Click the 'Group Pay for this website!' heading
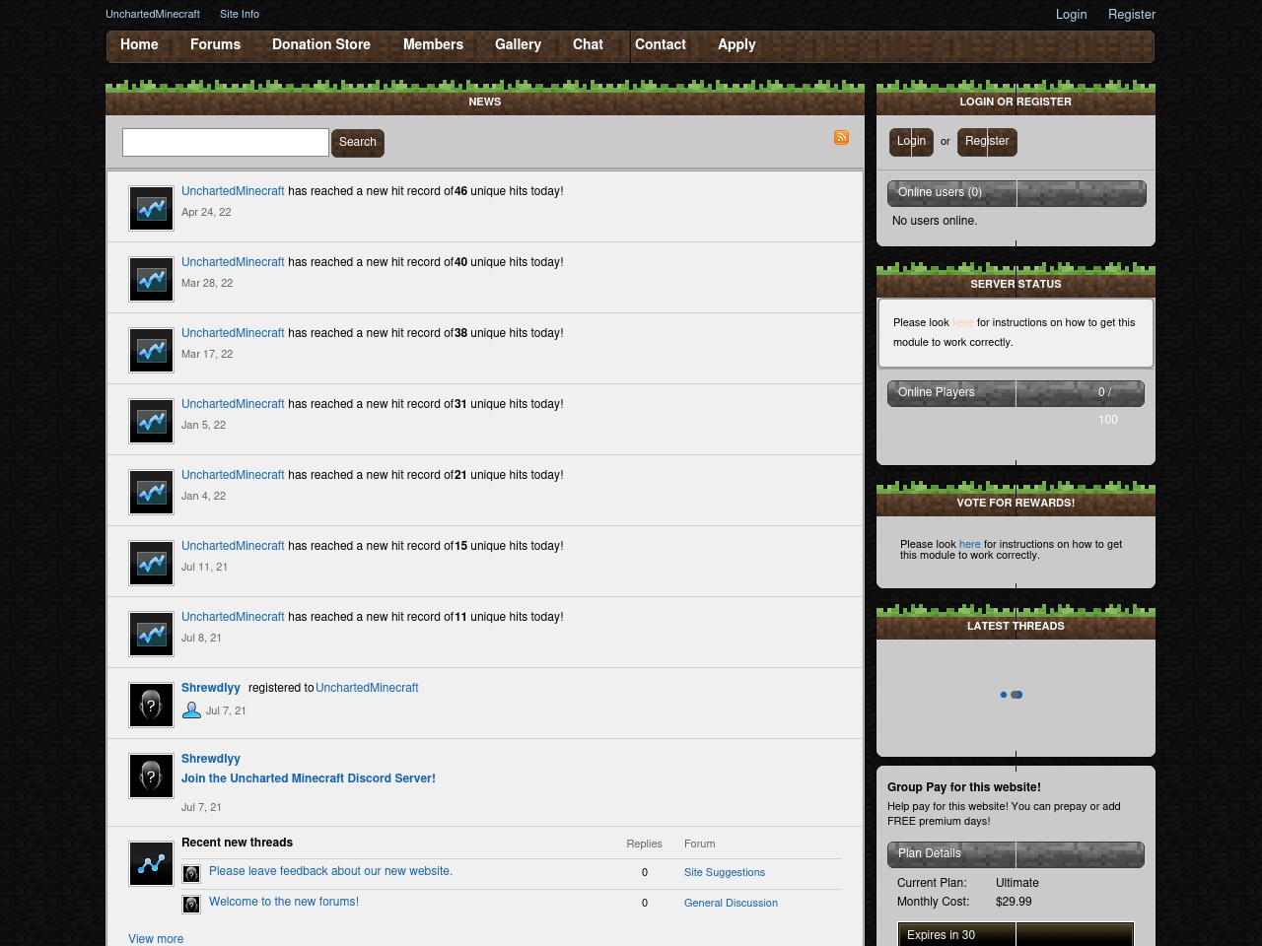This screenshot has height=946, width=1262. coord(964,787)
